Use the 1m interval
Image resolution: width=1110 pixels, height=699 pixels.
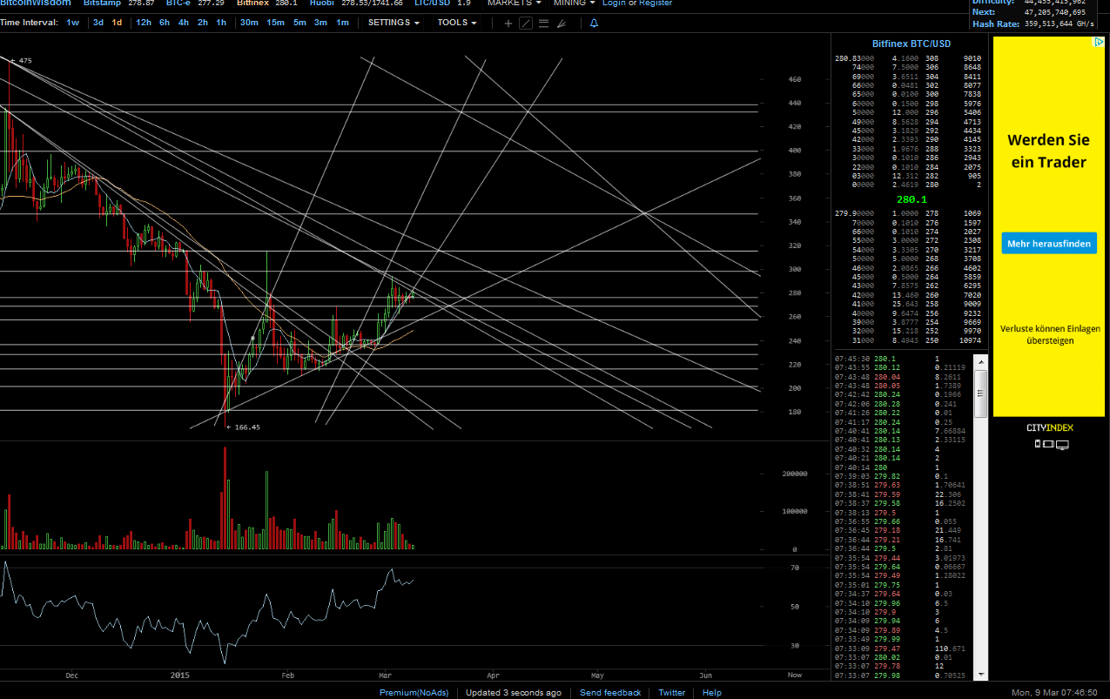pos(342,23)
